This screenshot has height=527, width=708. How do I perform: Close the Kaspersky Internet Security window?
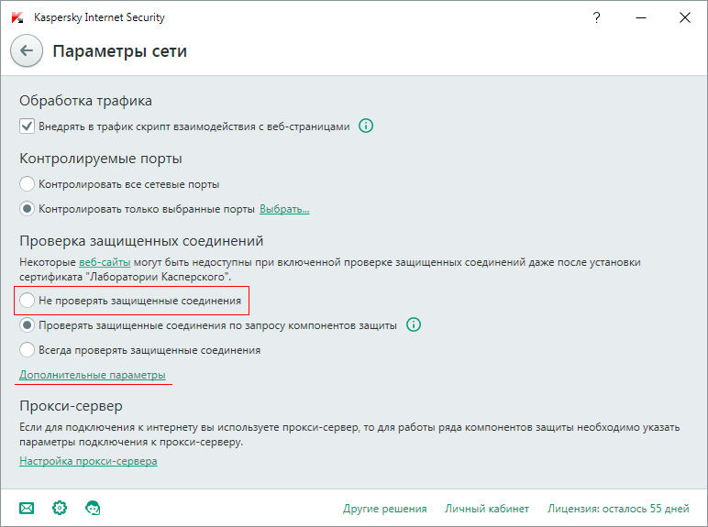(x=684, y=17)
